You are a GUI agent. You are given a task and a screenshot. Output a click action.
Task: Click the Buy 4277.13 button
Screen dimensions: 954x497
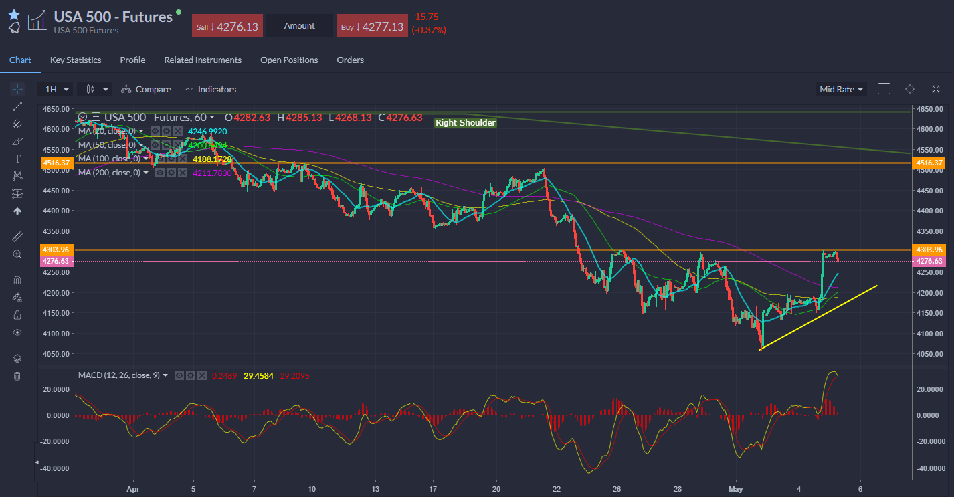coord(372,26)
